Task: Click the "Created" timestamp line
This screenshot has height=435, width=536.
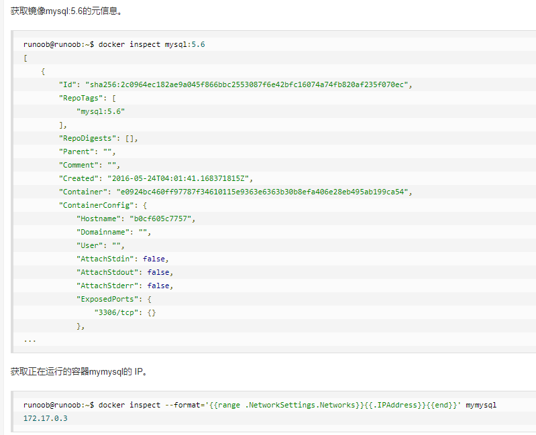Action: pos(156,178)
